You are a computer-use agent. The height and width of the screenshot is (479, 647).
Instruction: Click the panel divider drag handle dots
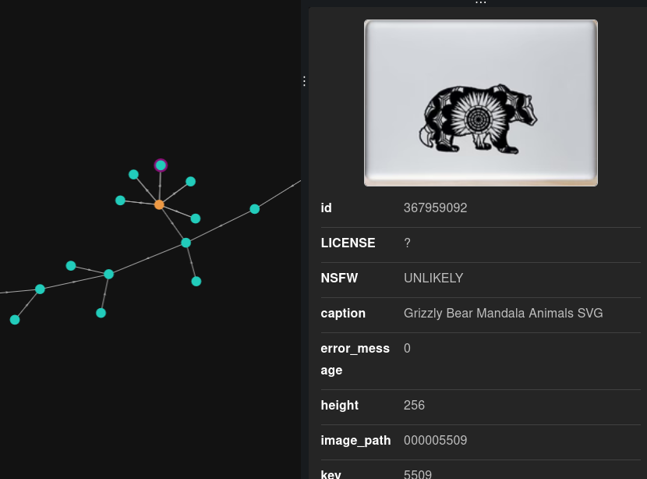(x=304, y=81)
